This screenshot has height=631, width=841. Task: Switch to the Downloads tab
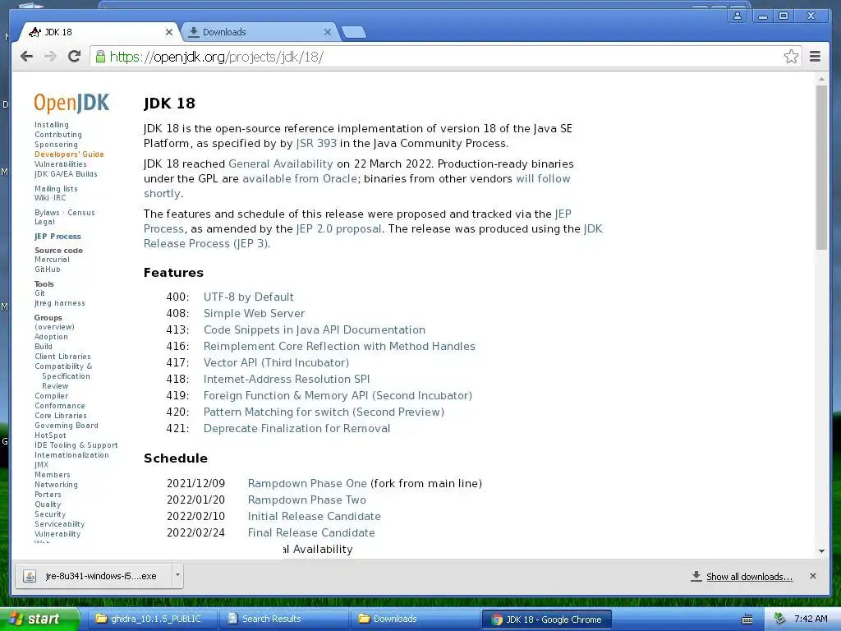click(x=260, y=32)
